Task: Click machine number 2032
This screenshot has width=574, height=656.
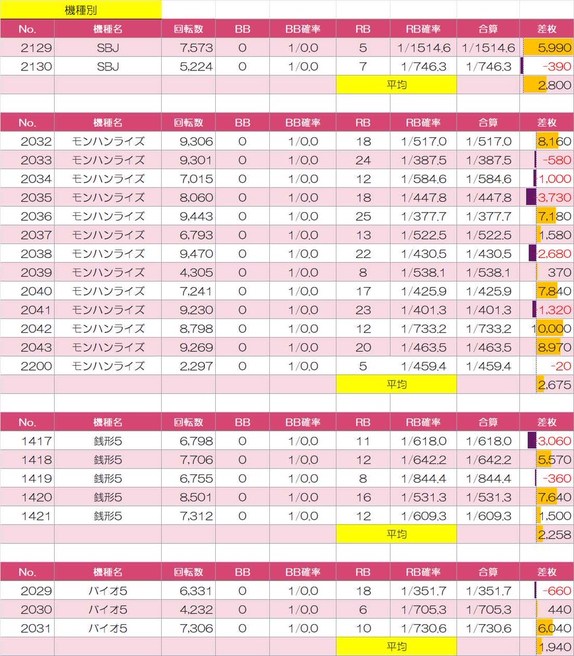Action: 36,142
